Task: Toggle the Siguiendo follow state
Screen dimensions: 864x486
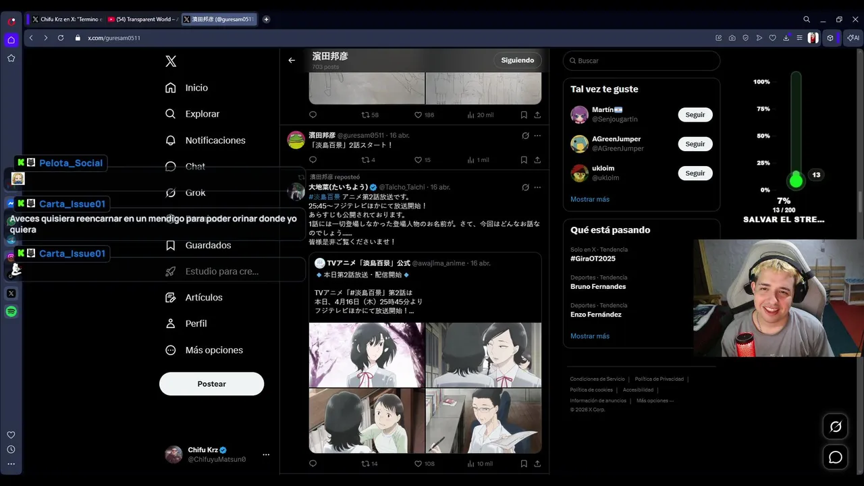Action: pyautogui.click(x=518, y=60)
